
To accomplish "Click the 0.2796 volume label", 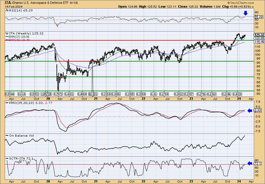I will tap(201, 94).
